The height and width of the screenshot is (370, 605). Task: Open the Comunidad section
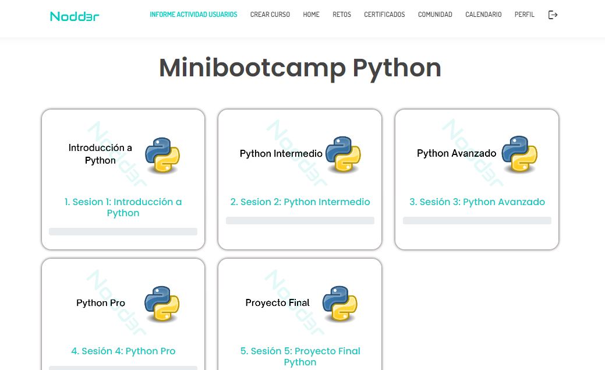tap(435, 15)
